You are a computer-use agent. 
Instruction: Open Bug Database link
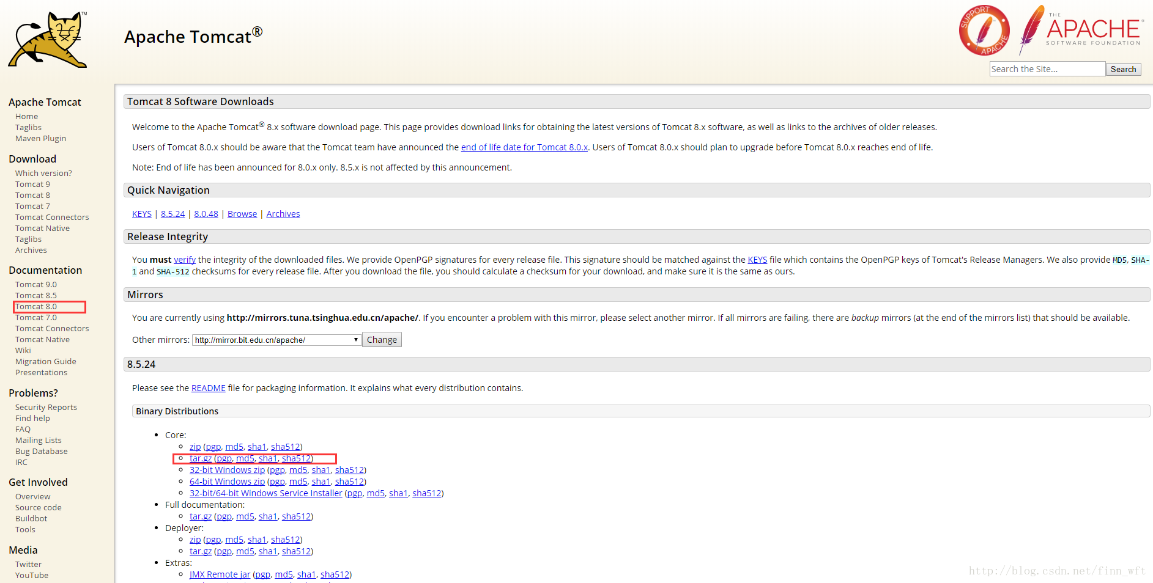(41, 452)
